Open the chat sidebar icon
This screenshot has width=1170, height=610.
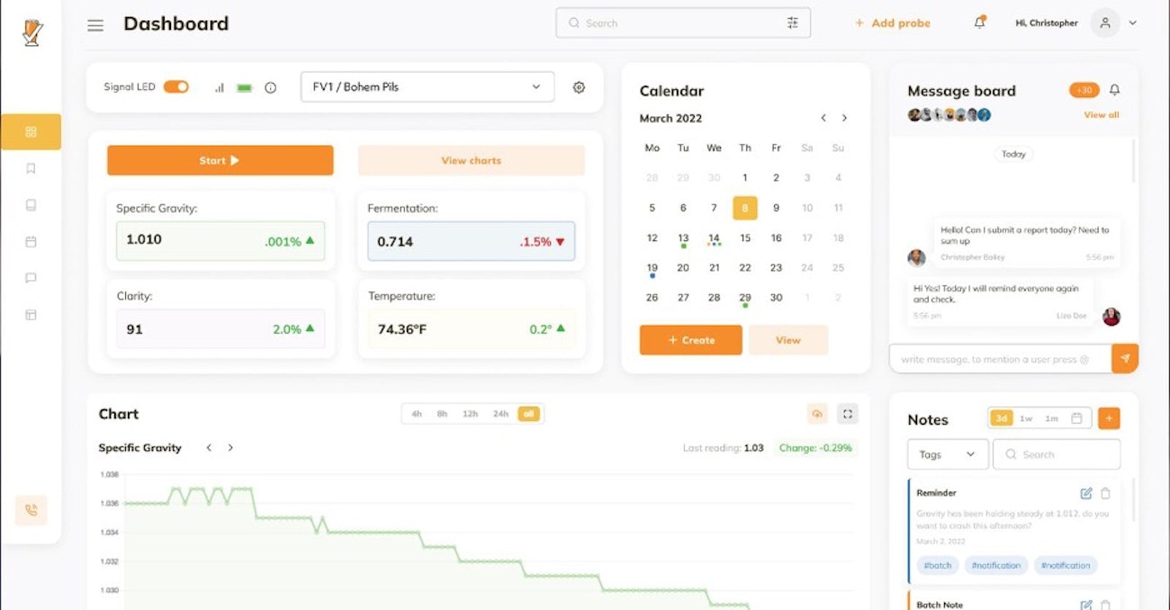tap(31, 278)
